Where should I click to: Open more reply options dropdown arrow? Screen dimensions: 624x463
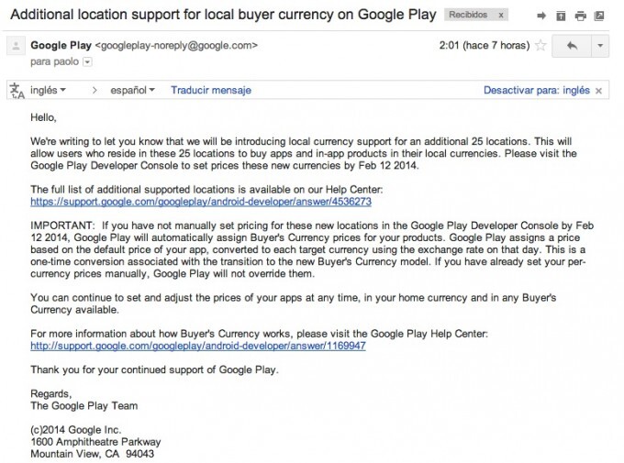[599, 45]
